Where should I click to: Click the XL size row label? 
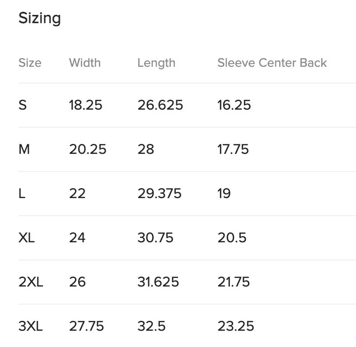tap(27, 238)
